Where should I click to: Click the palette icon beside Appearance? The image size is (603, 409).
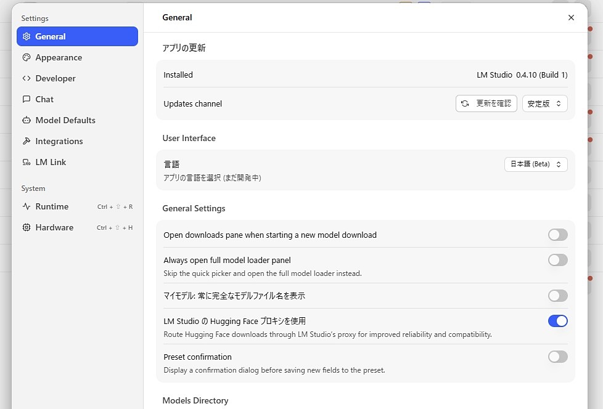[27, 58]
